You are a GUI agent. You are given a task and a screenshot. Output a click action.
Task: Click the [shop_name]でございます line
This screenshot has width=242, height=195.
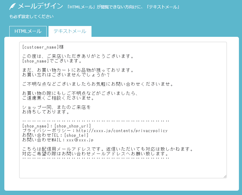point(52,61)
